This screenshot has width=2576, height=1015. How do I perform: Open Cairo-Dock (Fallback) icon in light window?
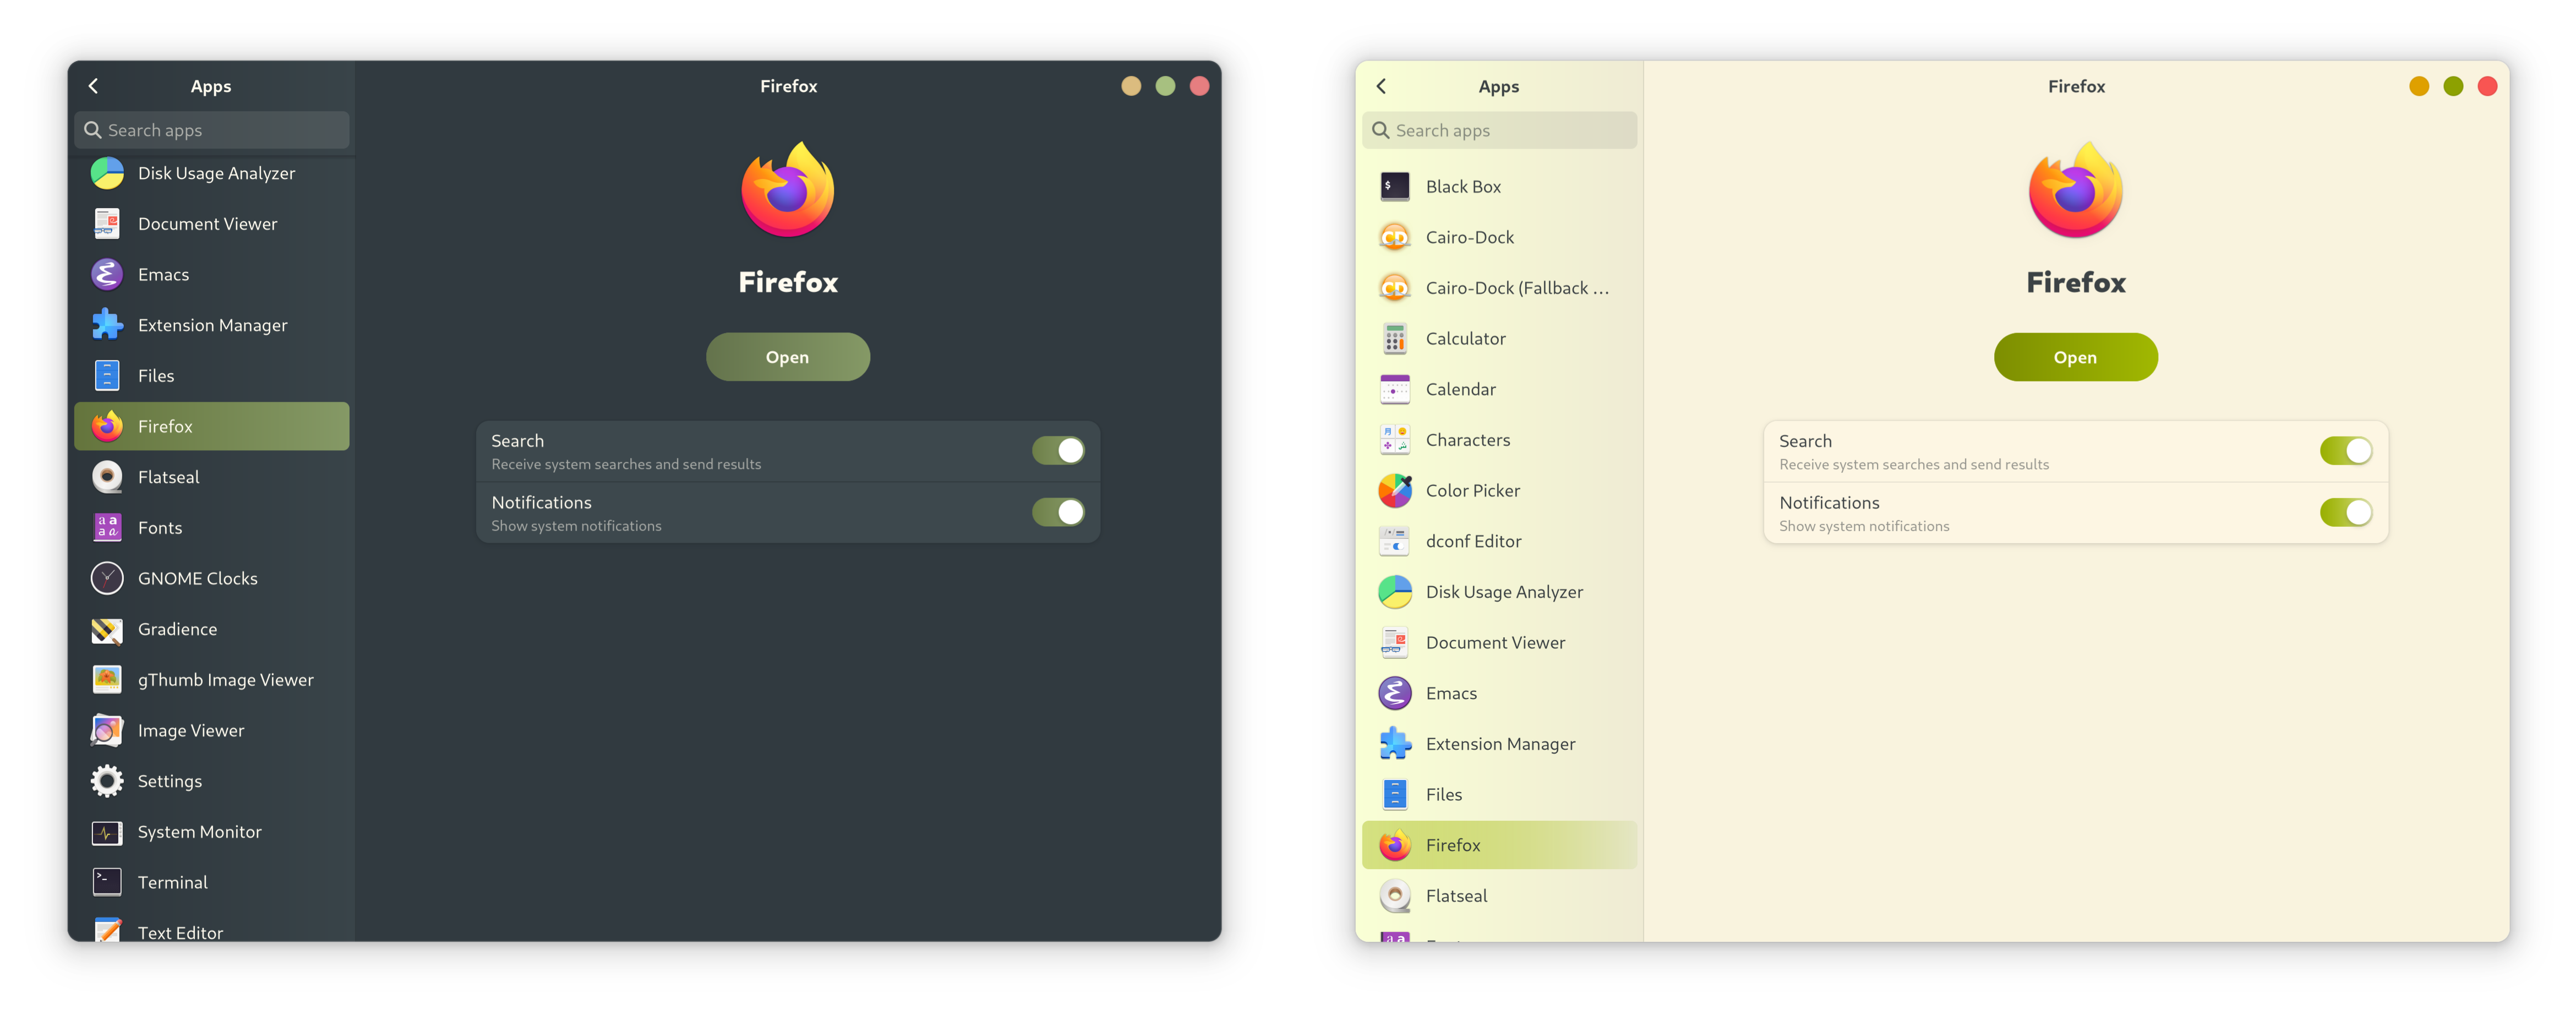coord(1395,288)
